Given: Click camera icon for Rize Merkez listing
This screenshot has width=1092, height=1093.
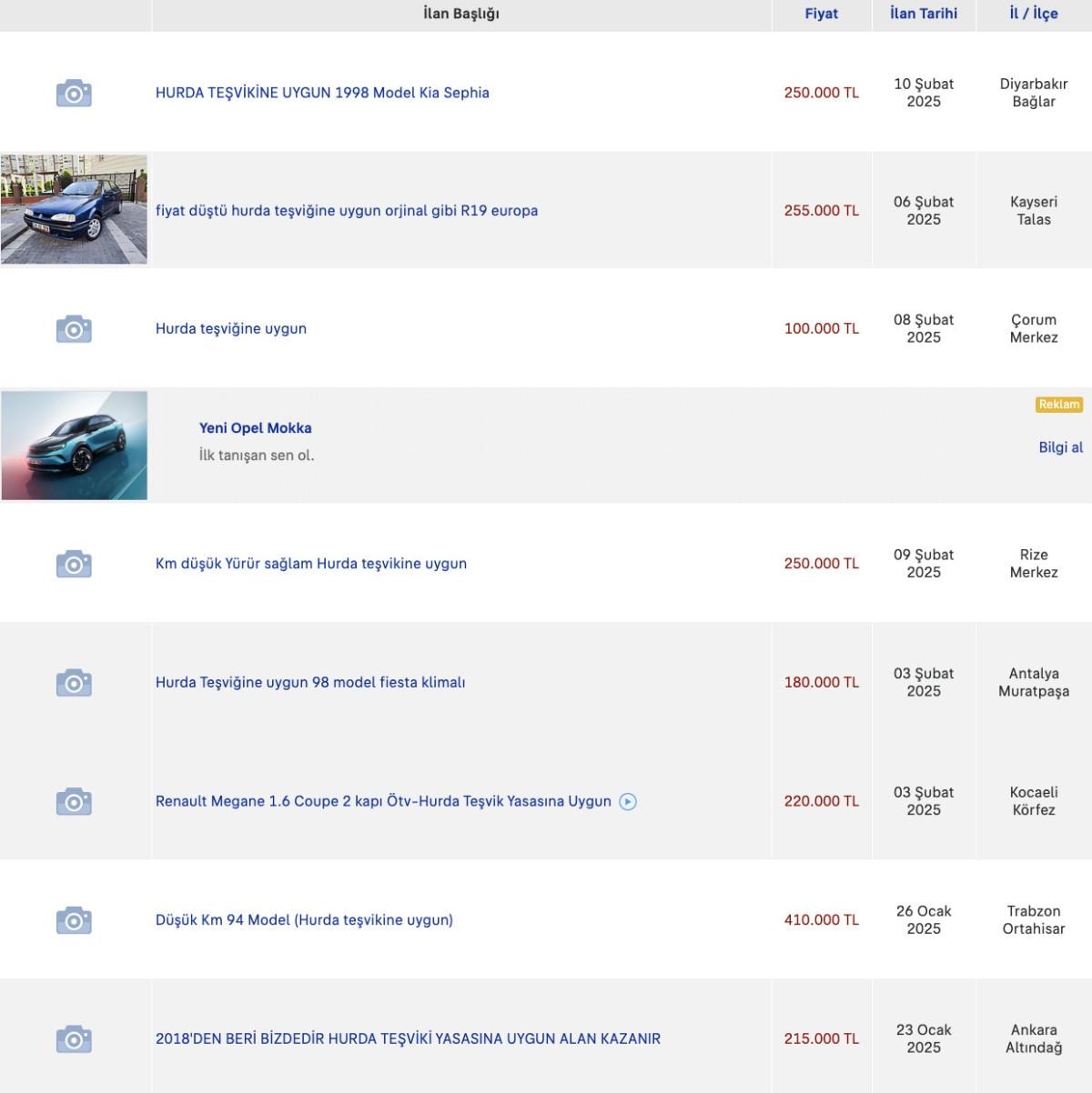Looking at the screenshot, I should coord(74,564).
